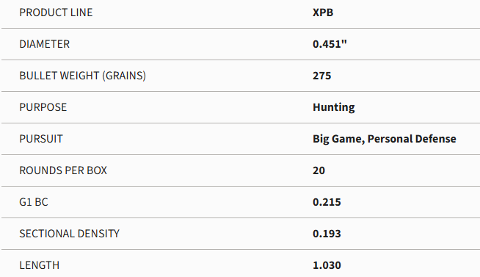Select the LENGTH row label
The width and height of the screenshot is (480, 277).
40,265
